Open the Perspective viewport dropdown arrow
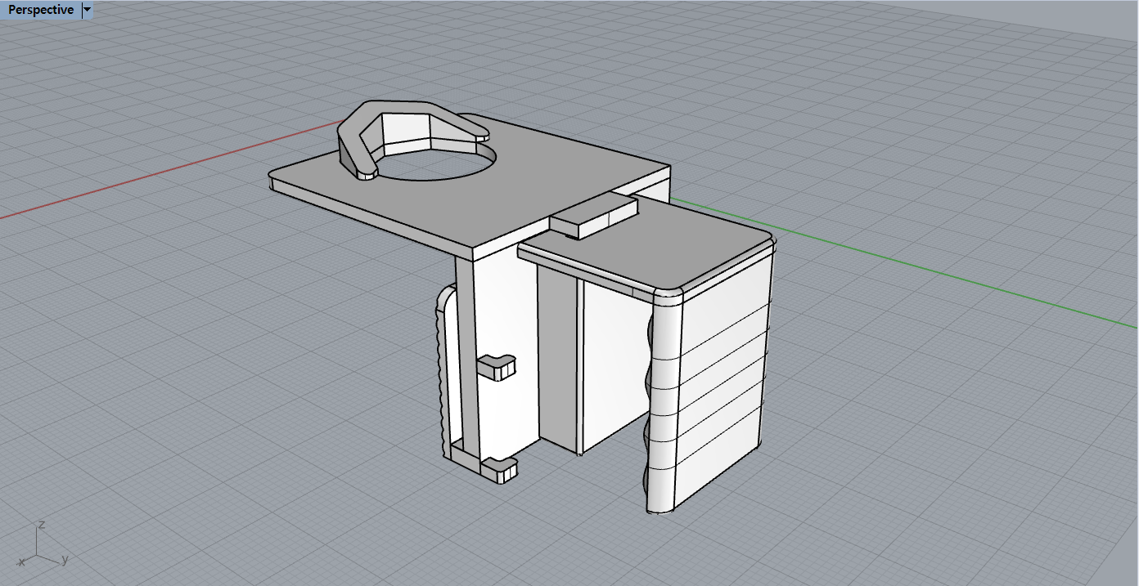This screenshot has width=1139, height=586. click(x=88, y=10)
